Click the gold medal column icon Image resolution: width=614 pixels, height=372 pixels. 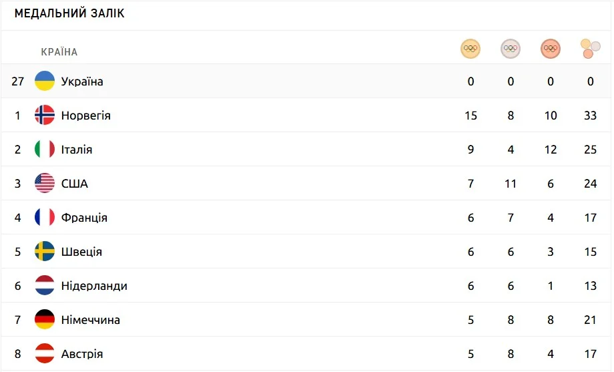coord(471,49)
